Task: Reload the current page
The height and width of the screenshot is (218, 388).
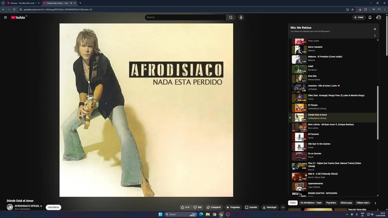Action: point(14,9)
